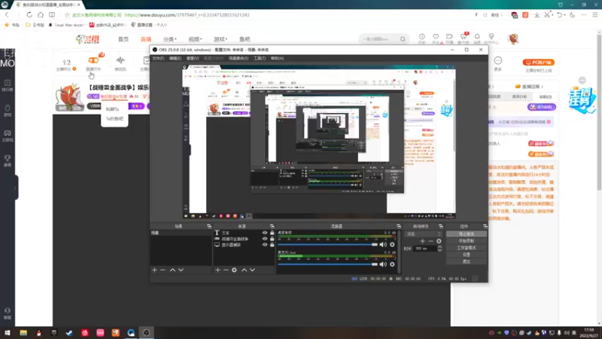This screenshot has height=339, width=602.
Task: Click the Douyu search input field
Action: (379, 39)
